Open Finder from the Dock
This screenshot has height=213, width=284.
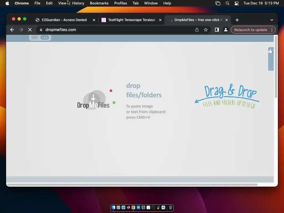point(113,207)
